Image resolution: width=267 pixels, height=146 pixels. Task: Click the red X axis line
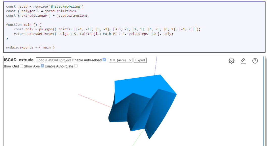point(93,101)
